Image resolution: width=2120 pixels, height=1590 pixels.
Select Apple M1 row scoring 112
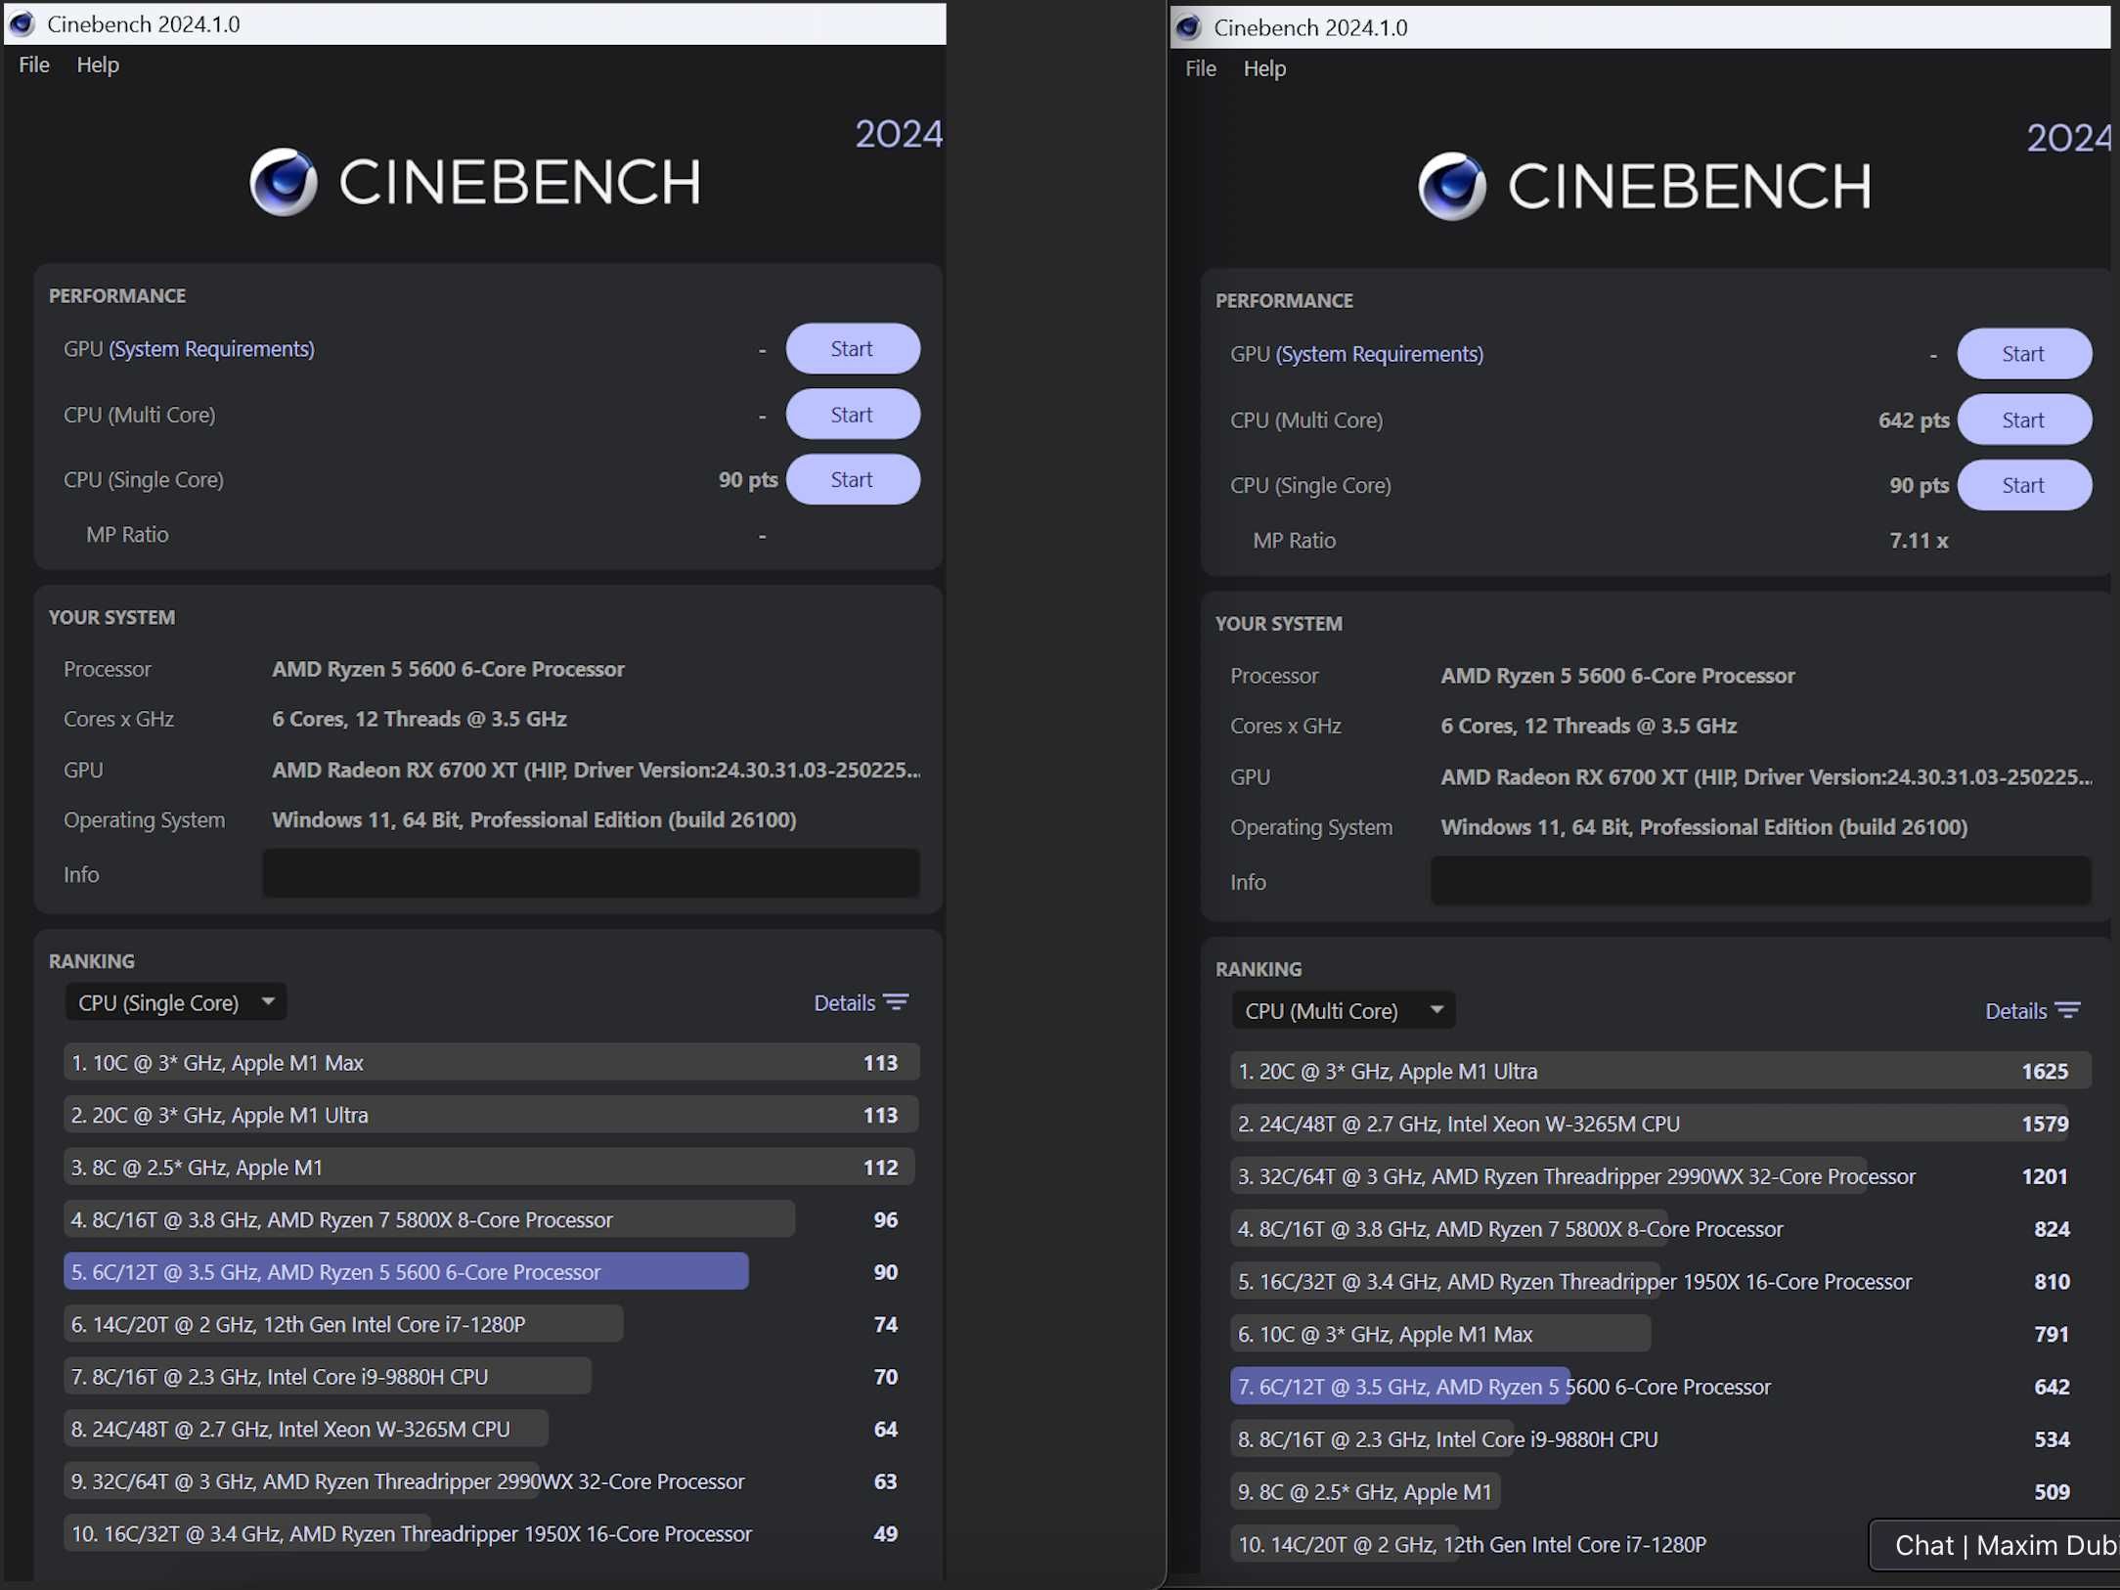[491, 1167]
